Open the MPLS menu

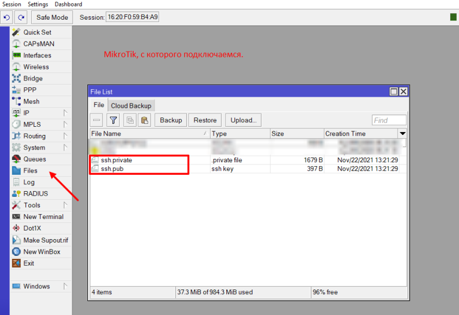click(41, 124)
